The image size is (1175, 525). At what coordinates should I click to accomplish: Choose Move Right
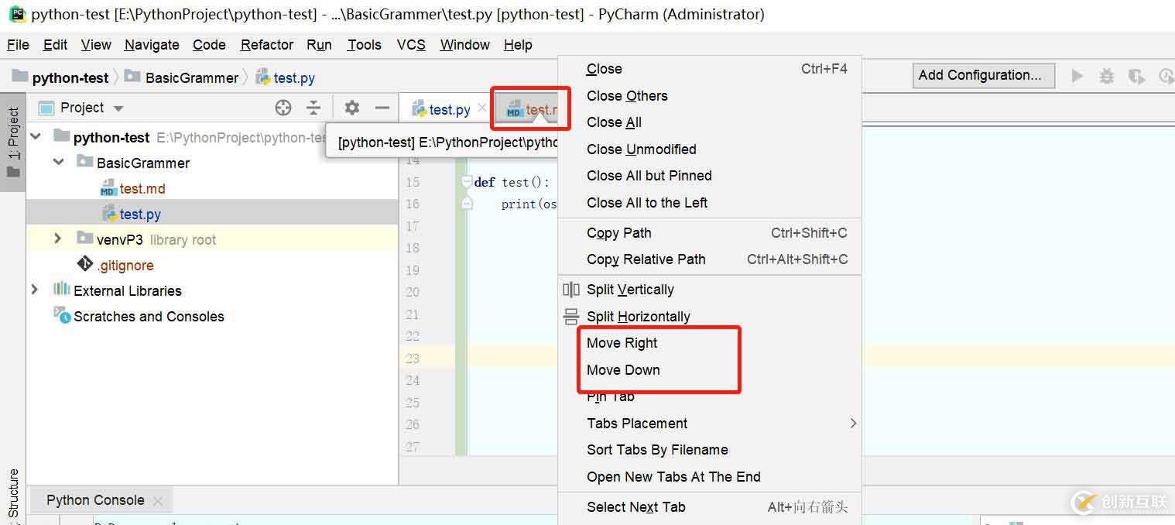click(x=710, y=343)
